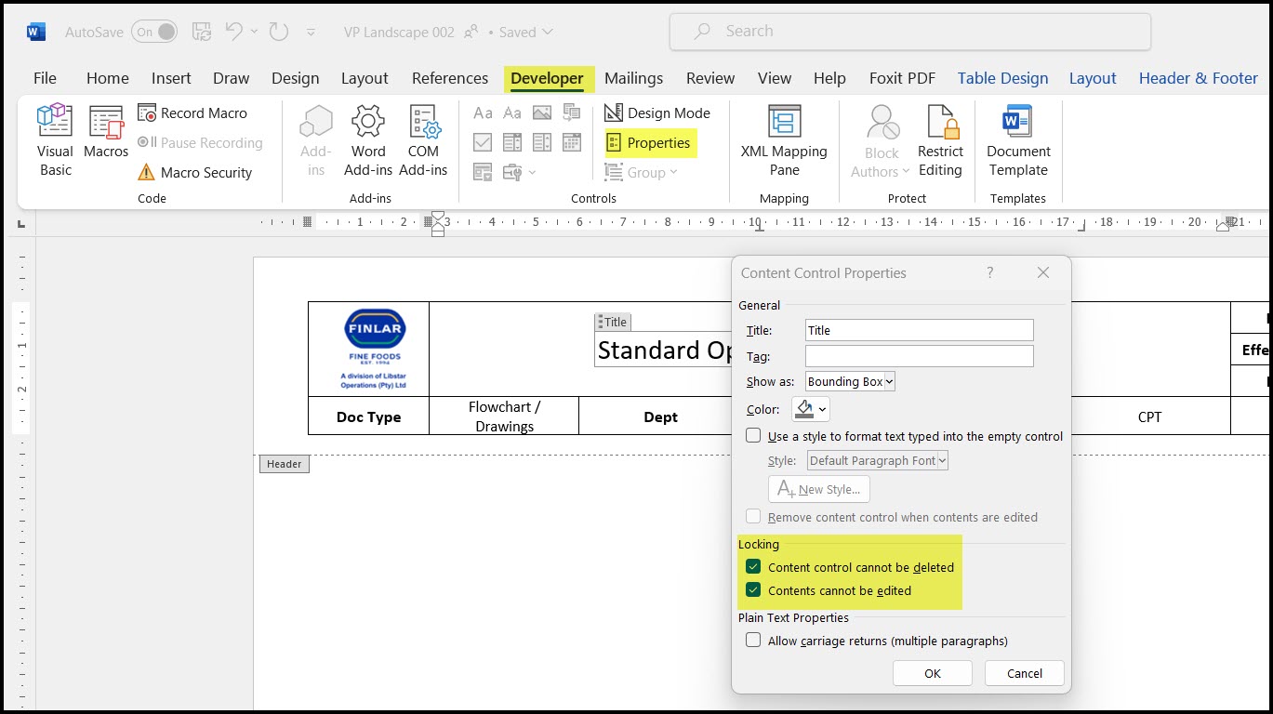The height and width of the screenshot is (714, 1273).
Task: Open Document Template settings
Action: click(x=1018, y=140)
